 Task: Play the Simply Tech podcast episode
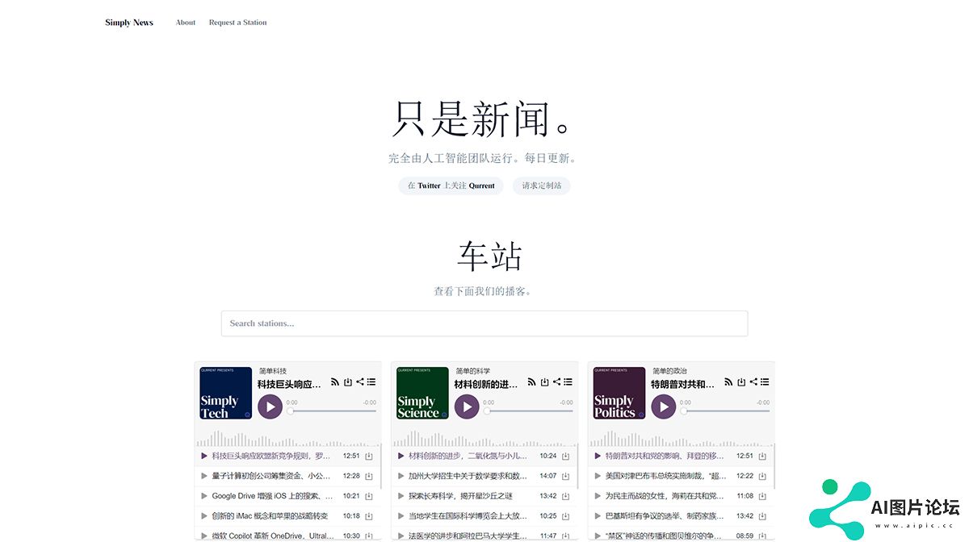(x=270, y=406)
